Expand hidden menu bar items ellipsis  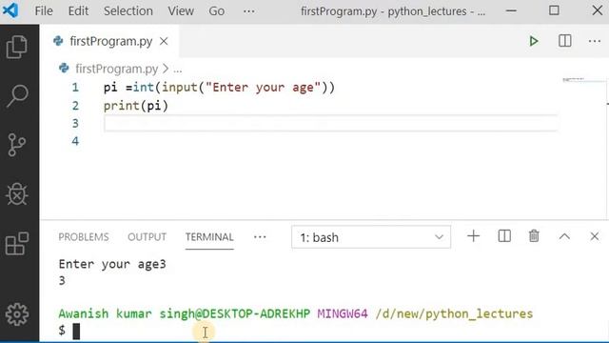(249, 10)
